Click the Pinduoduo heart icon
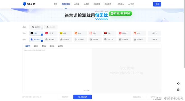 tap(120, 33)
